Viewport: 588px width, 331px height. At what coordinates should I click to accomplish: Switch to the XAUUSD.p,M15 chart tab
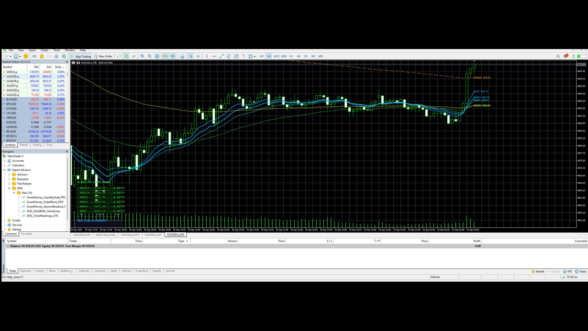130,235
